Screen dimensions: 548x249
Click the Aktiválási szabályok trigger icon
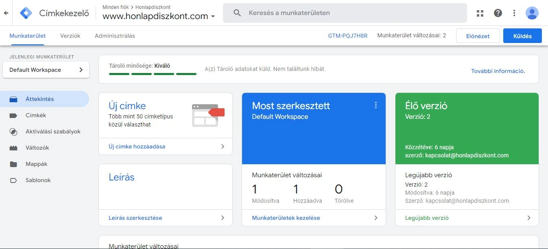pos(13,132)
